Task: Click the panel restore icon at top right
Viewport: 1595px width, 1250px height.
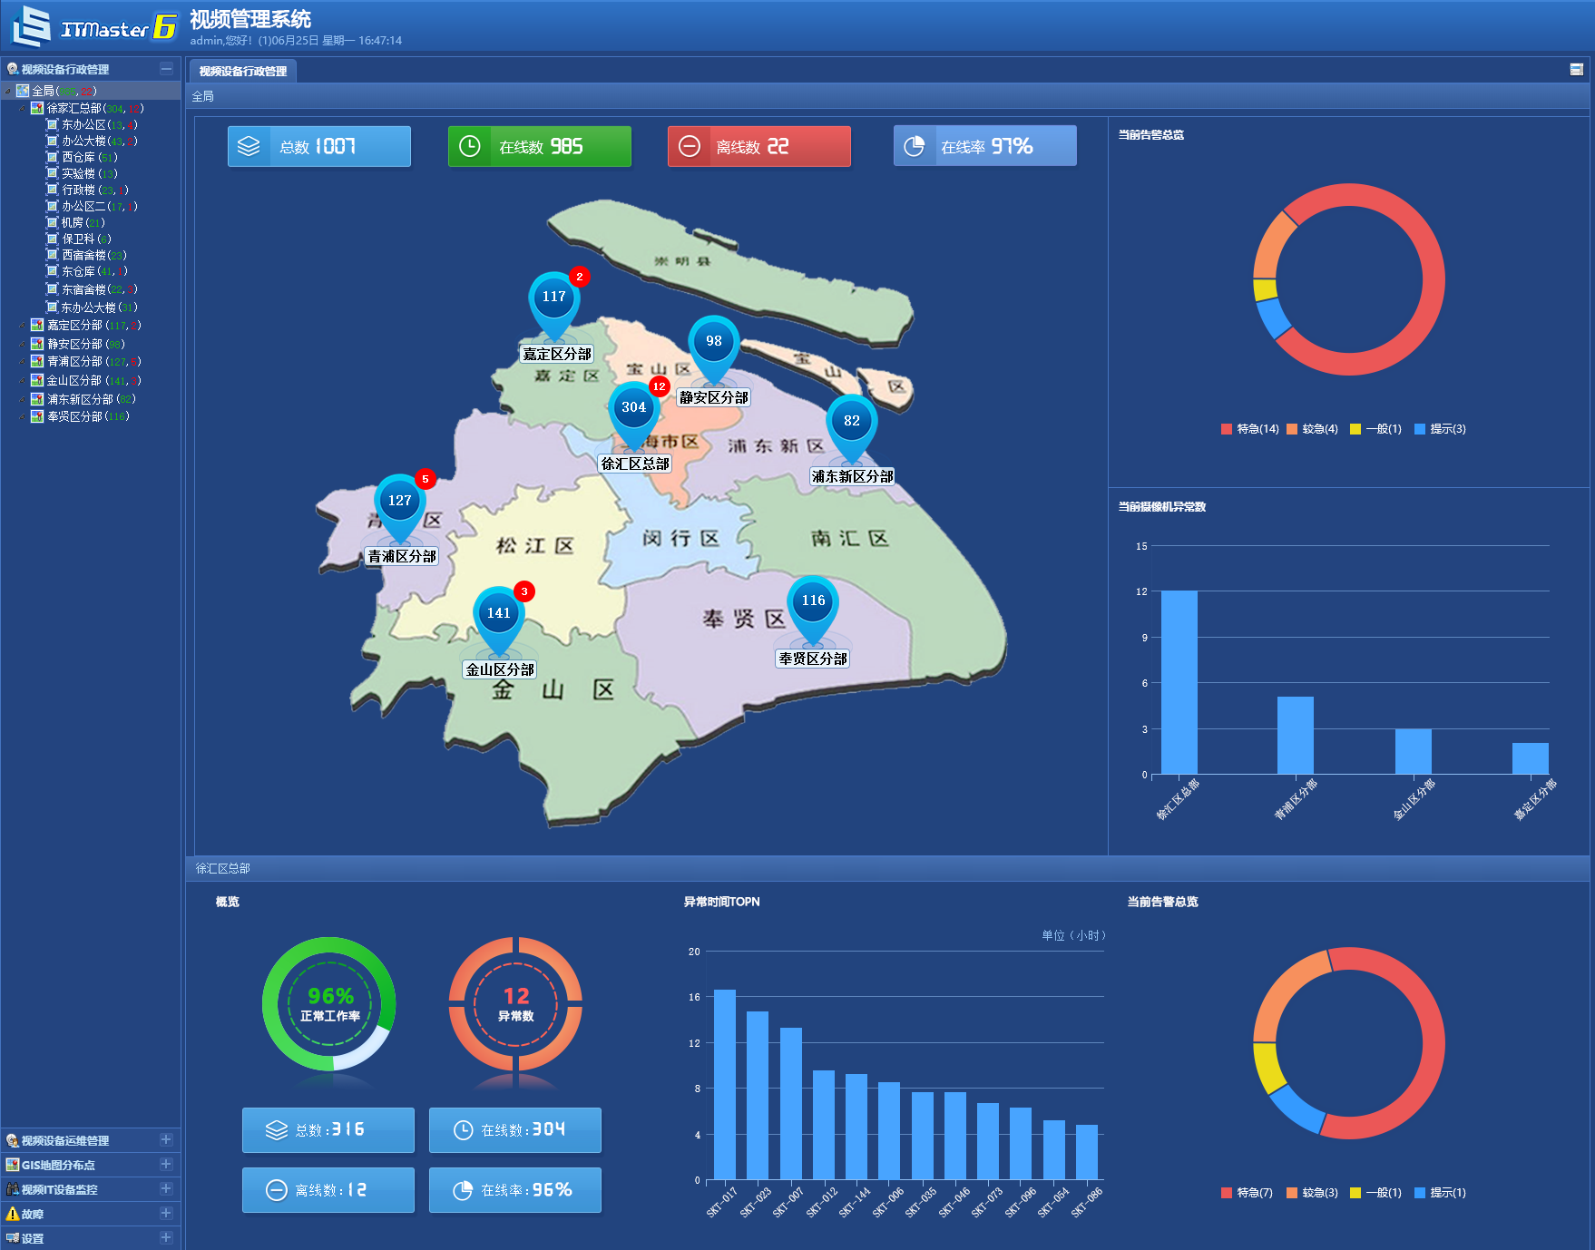Action: (x=1577, y=70)
